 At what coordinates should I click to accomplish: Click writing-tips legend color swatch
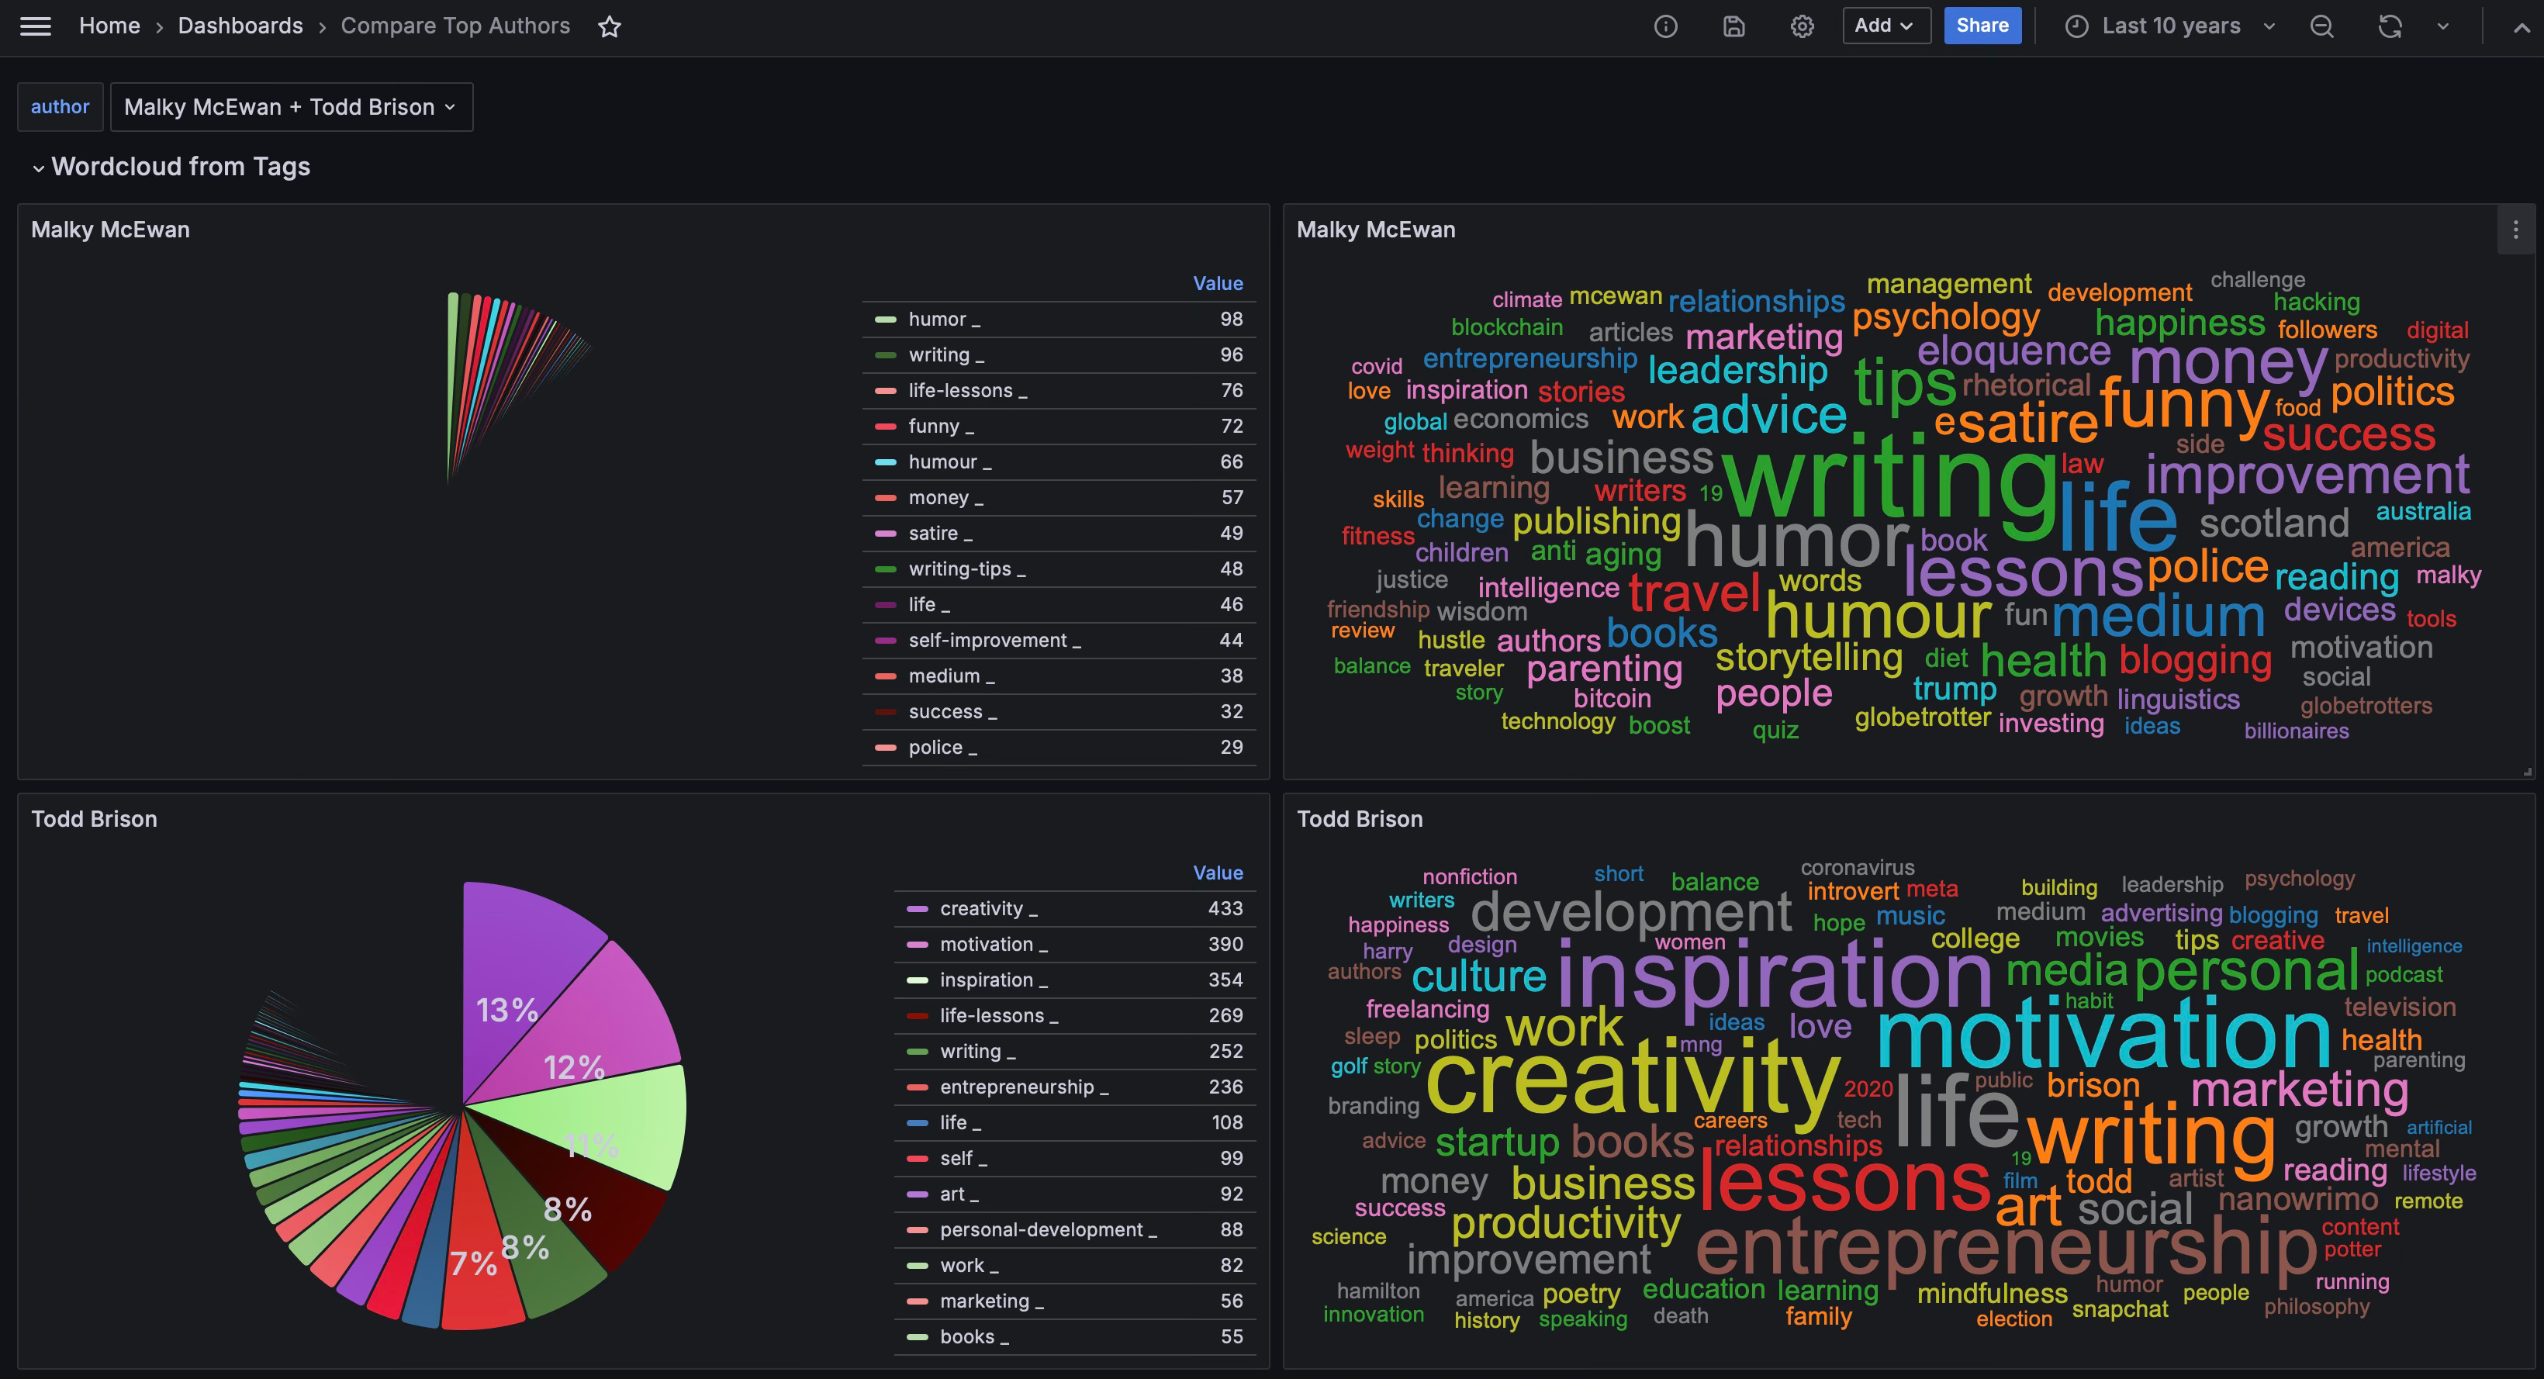(886, 569)
